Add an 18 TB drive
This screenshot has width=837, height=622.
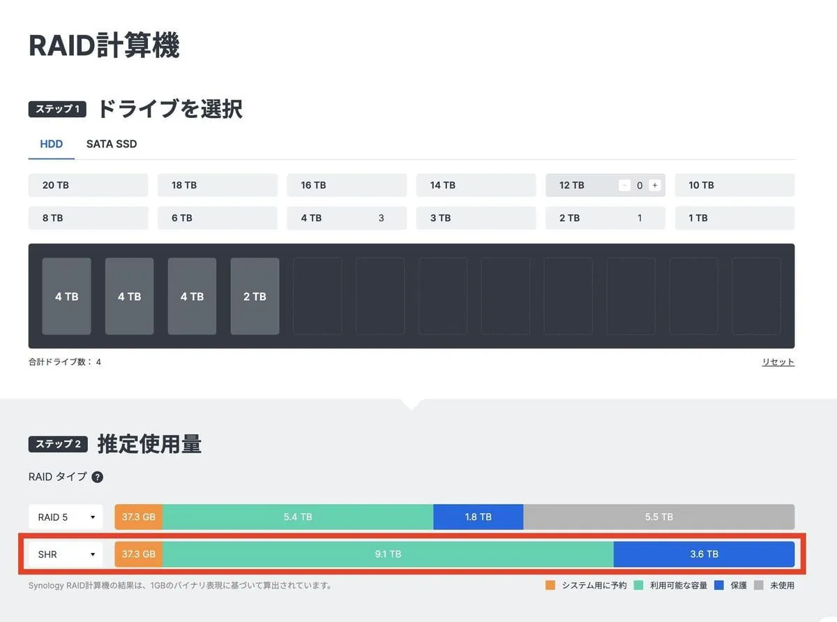coord(218,185)
